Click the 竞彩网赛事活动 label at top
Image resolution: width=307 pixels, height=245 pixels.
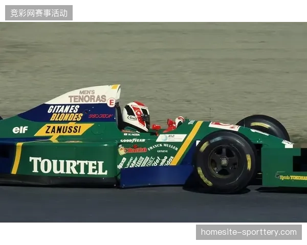pos(39,13)
